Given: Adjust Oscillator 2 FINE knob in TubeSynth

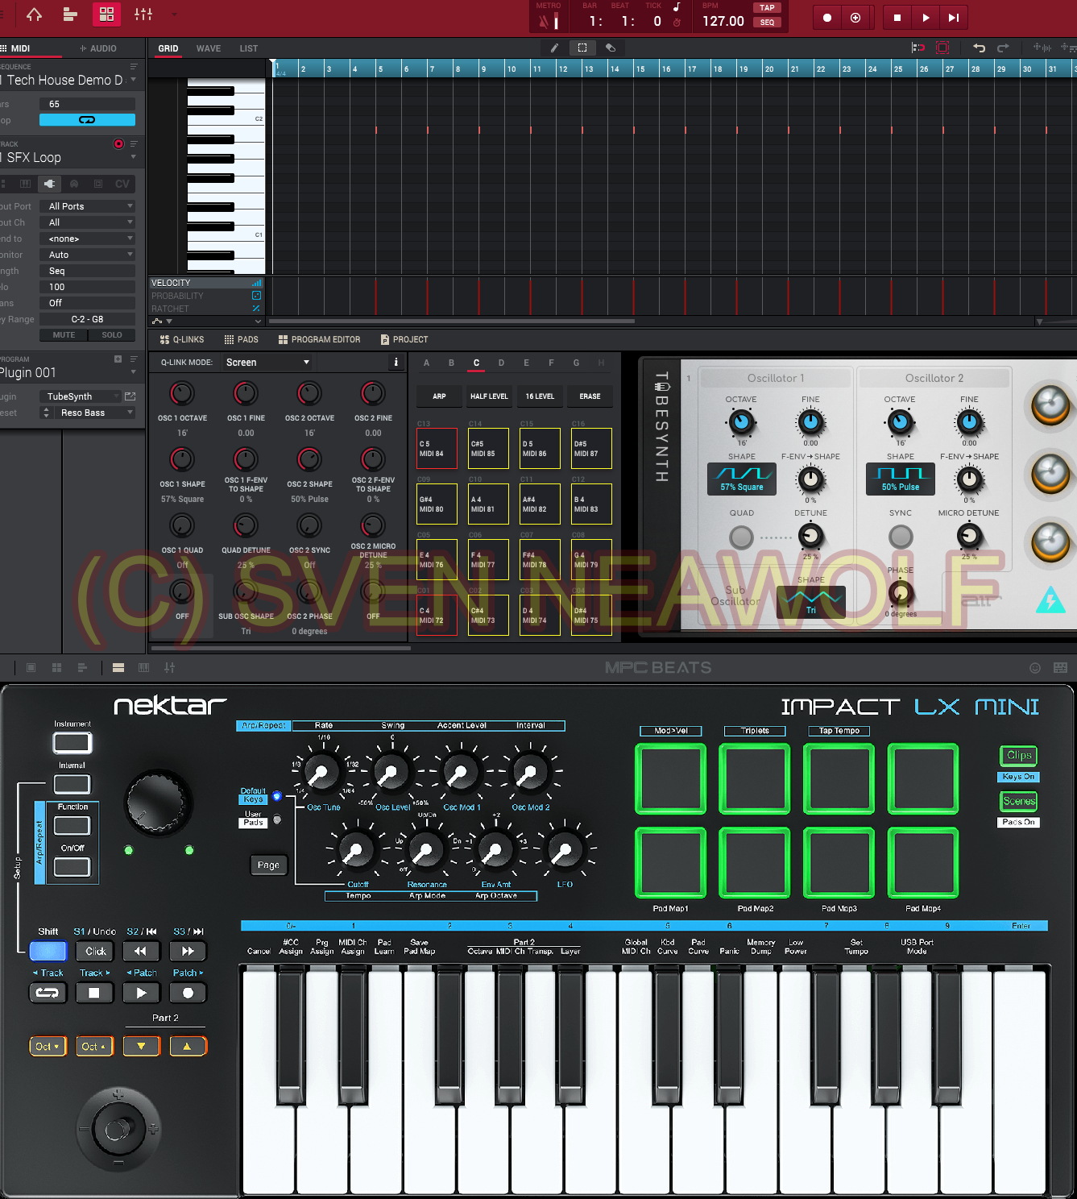Looking at the screenshot, I should coord(969,421).
